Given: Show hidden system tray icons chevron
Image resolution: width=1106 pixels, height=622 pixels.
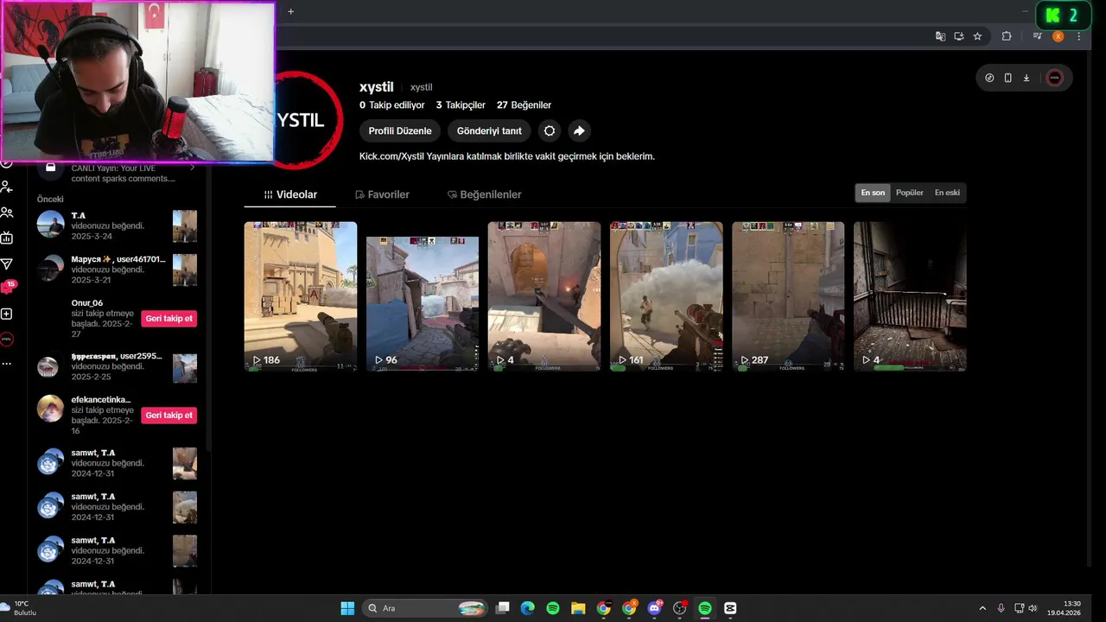Looking at the screenshot, I should [x=982, y=608].
